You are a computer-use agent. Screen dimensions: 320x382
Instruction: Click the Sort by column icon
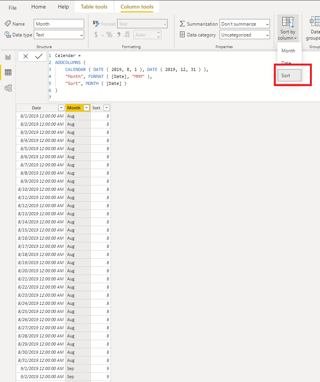coord(288,22)
